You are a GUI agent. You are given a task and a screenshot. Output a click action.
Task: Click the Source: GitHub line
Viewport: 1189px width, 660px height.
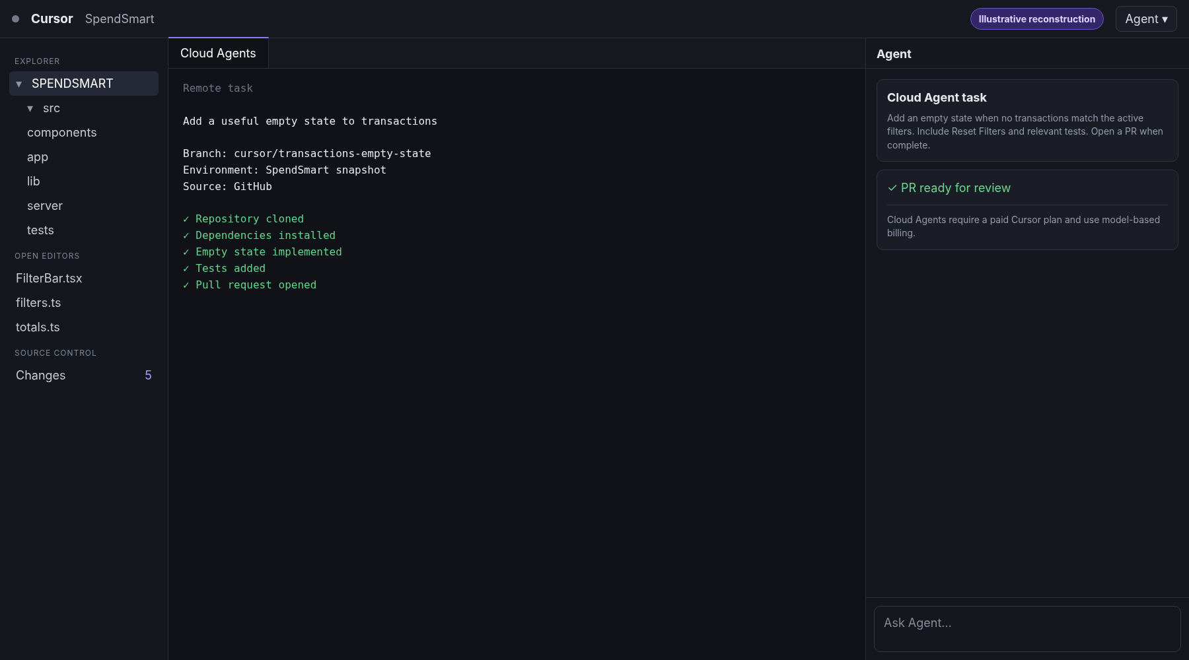227,187
